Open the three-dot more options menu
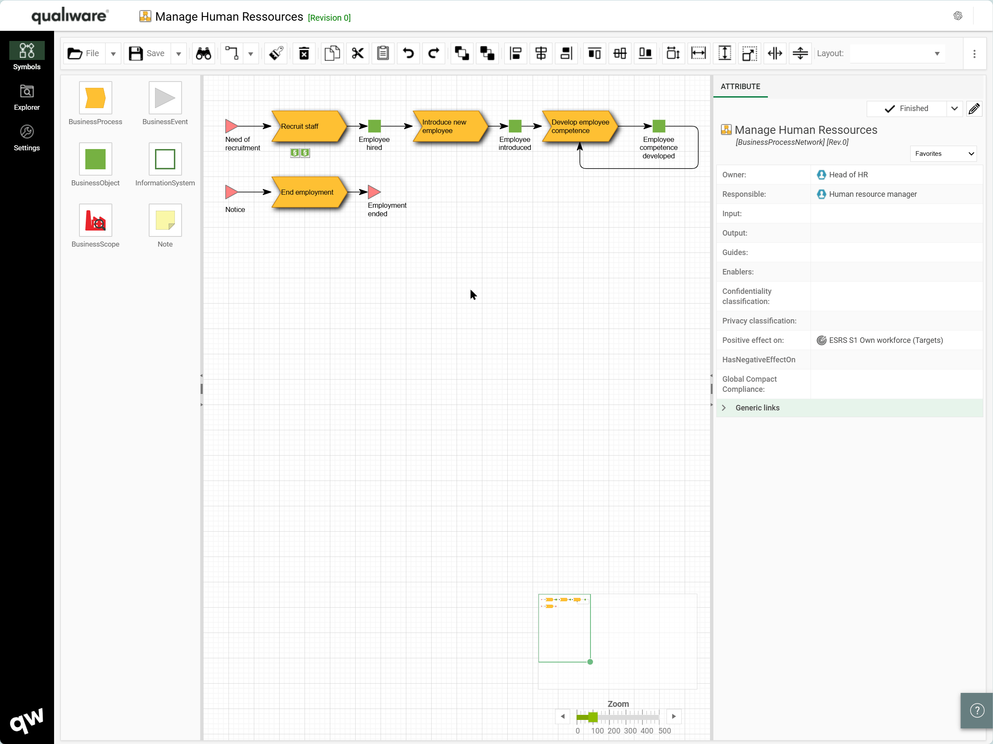The height and width of the screenshot is (744, 993). click(974, 54)
